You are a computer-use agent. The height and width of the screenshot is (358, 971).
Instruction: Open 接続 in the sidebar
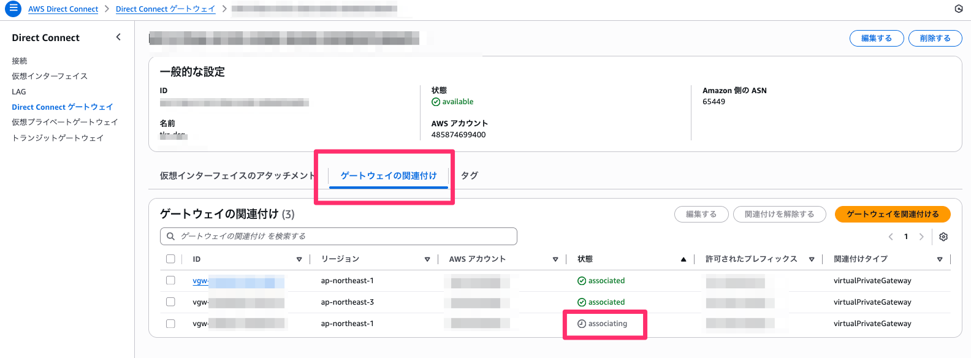pos(20,61)
